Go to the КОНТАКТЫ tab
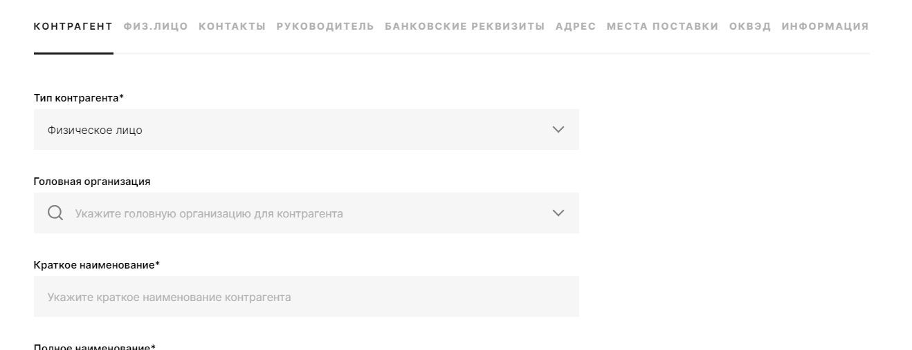Screen dimensions: 912x350 [x=232, y=26]
